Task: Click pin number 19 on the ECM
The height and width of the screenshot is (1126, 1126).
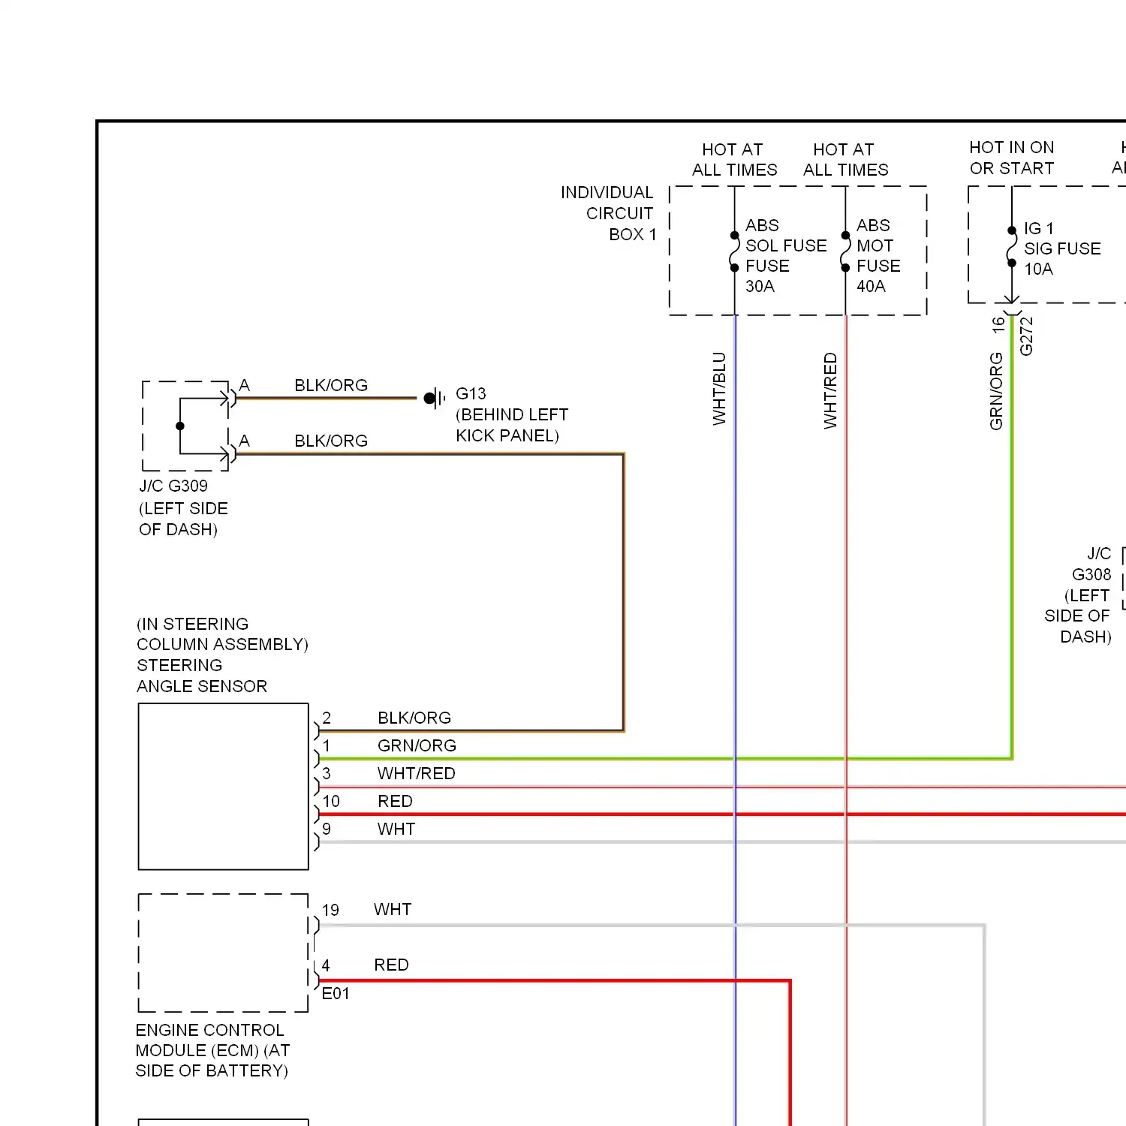Action: coord(330,911)
